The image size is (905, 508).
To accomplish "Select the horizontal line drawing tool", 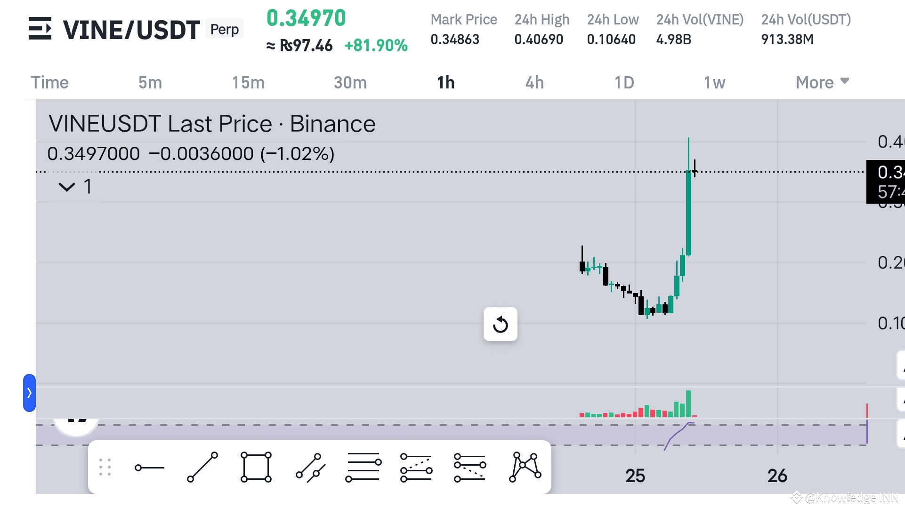I will [149, 468].
